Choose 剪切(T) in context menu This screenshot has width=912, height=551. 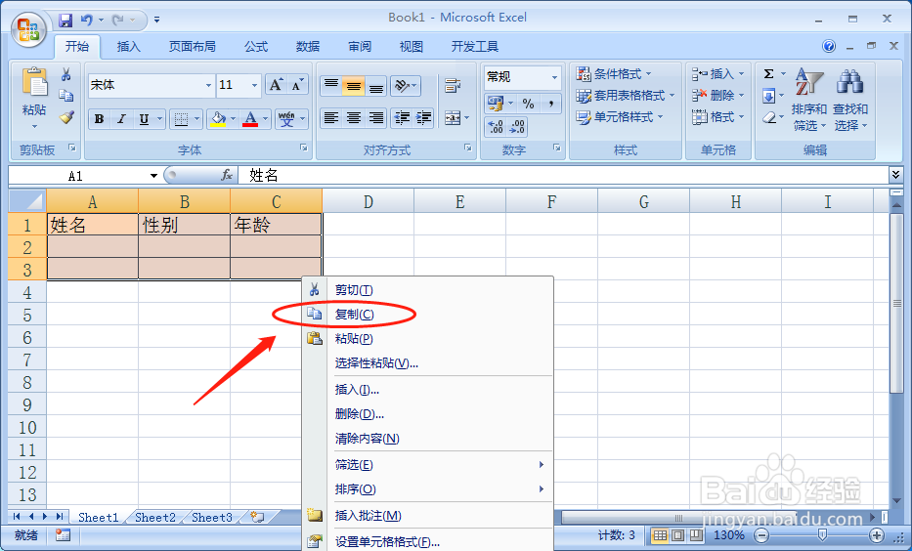(x=427, y=289)
